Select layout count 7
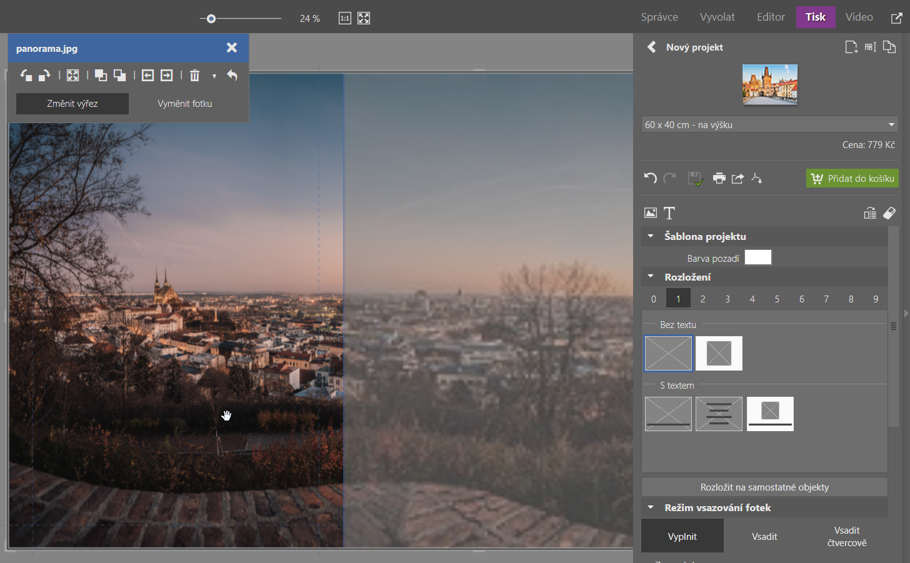Image resolution: width=910 pixels, height=563 pixels. tap(826, 299)
